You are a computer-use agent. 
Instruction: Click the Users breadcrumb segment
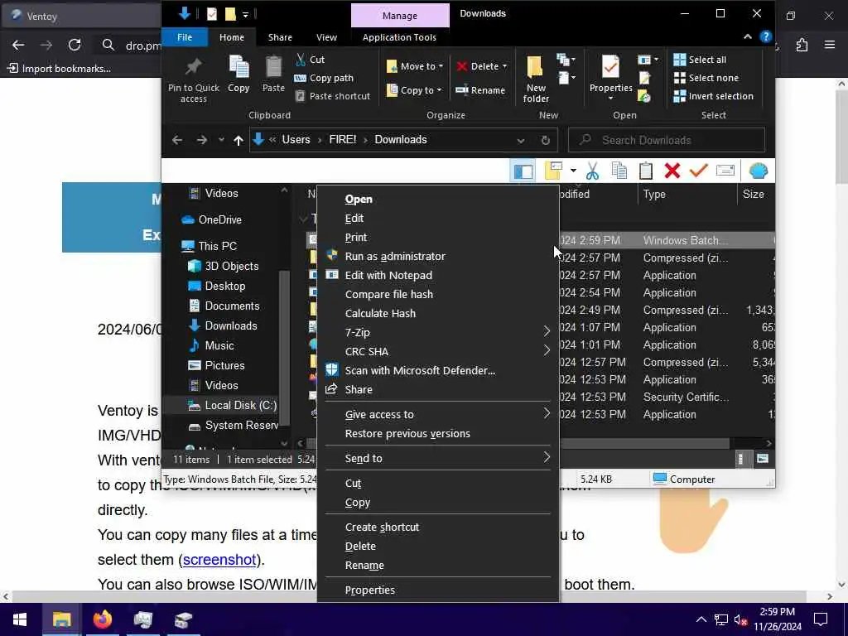[x=296, y=139]
